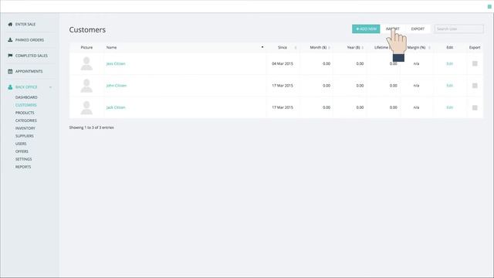Collapse the Back Office section chevron
The image size is (494, 278).
pyautogui.click(x=50, y=87)
